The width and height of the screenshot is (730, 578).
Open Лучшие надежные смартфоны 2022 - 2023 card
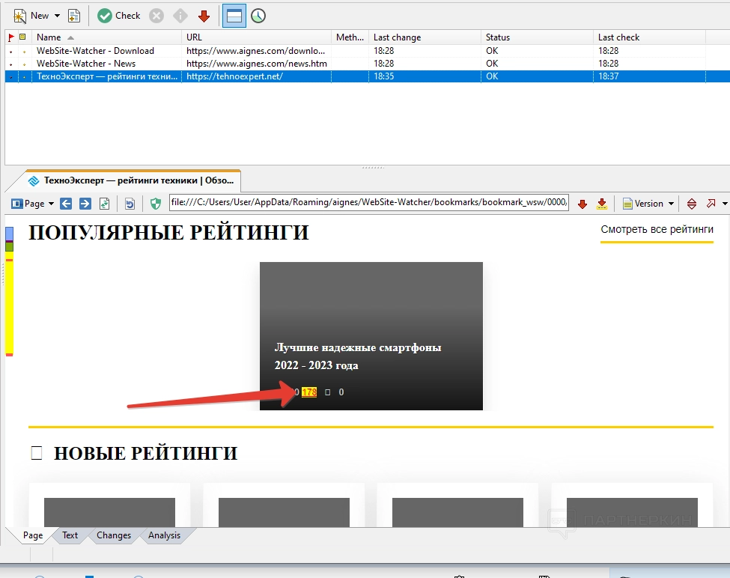coord(371,336)
